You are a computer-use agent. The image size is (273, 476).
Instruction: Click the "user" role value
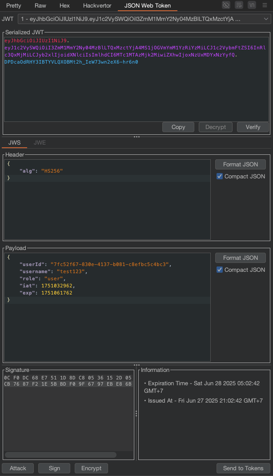pyautogui.click(x=53, y=278)
